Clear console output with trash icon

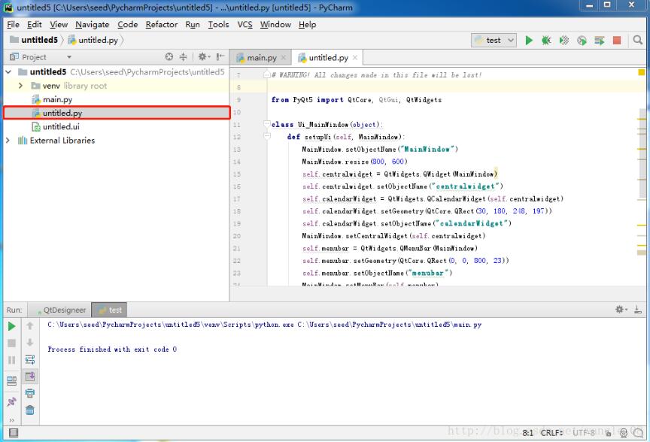29,410
